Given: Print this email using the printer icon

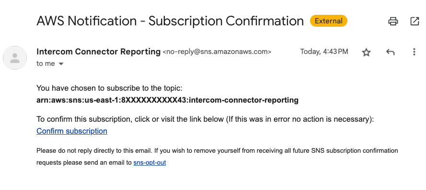Looking at the screenshot, I should tap(393, 21).
